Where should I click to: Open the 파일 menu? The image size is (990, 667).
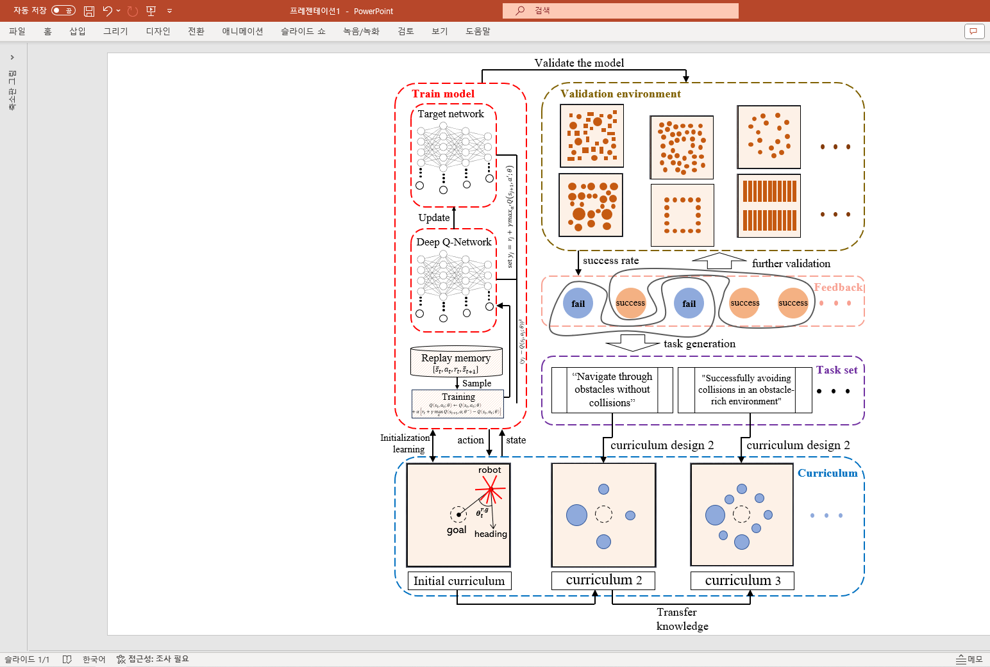(x=17, y=31)
